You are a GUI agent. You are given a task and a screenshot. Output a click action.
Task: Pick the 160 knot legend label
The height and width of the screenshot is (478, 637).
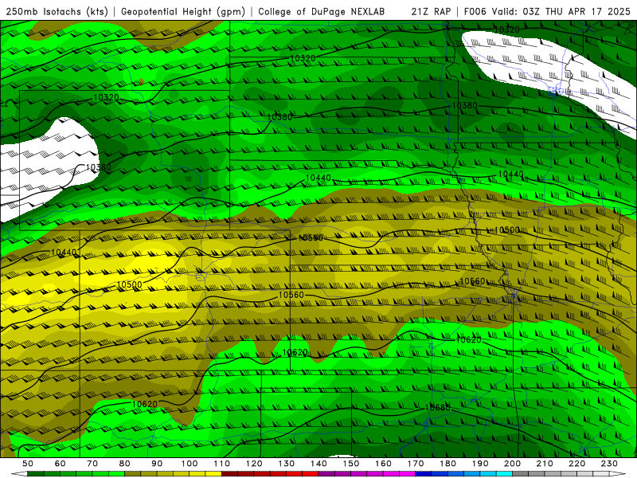[x=383, y=464]
